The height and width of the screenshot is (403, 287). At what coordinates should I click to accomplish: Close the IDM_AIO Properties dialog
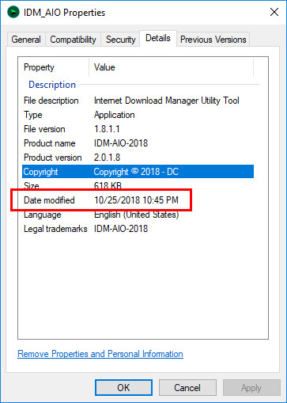coord(274,12)
